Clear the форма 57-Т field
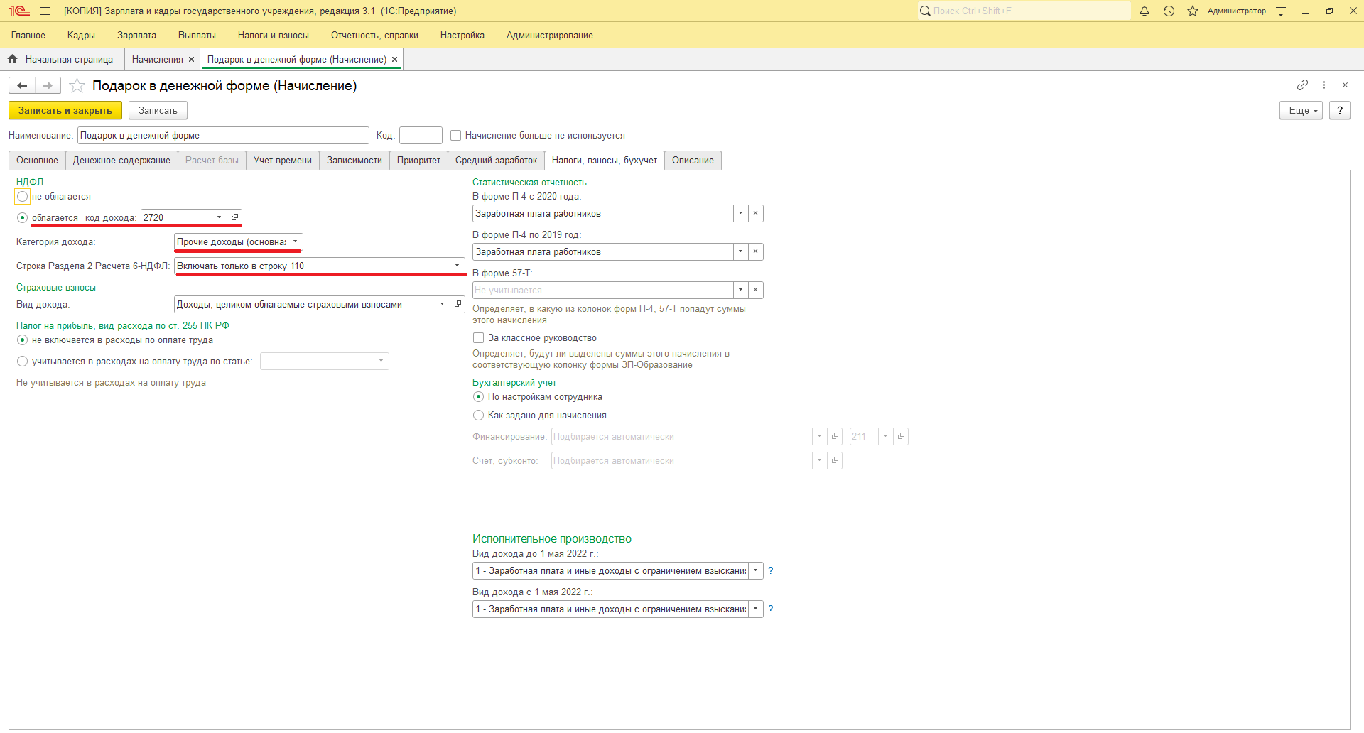This screenshot has height=733, width=1364. (x=755, y=290)
